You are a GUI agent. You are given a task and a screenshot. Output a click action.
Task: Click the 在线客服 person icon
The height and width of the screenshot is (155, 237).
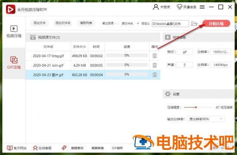click(35, 148)
